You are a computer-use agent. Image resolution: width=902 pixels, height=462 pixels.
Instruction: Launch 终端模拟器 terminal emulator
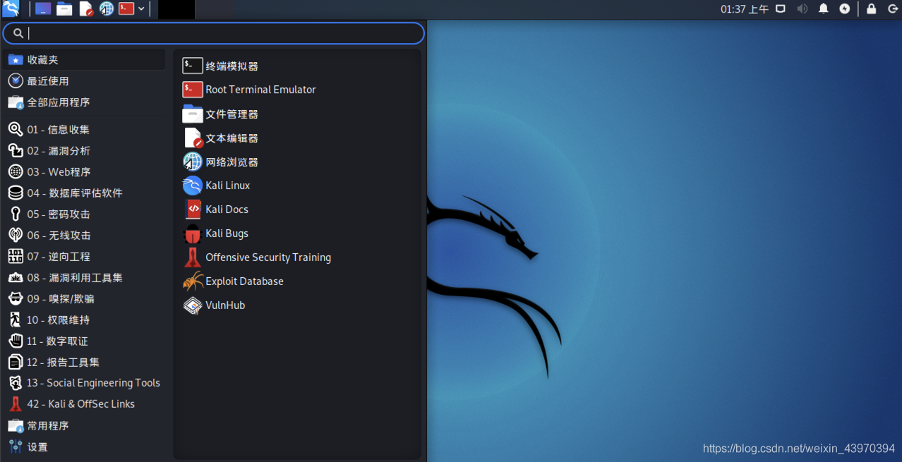click(297, 66)
